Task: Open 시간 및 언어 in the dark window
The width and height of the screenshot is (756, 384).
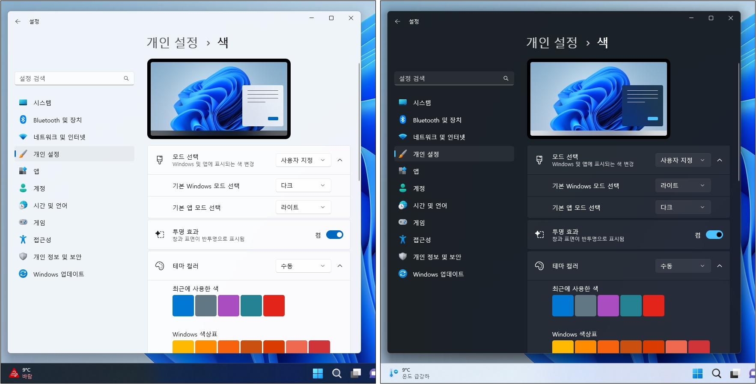Action: coord(454,205)
